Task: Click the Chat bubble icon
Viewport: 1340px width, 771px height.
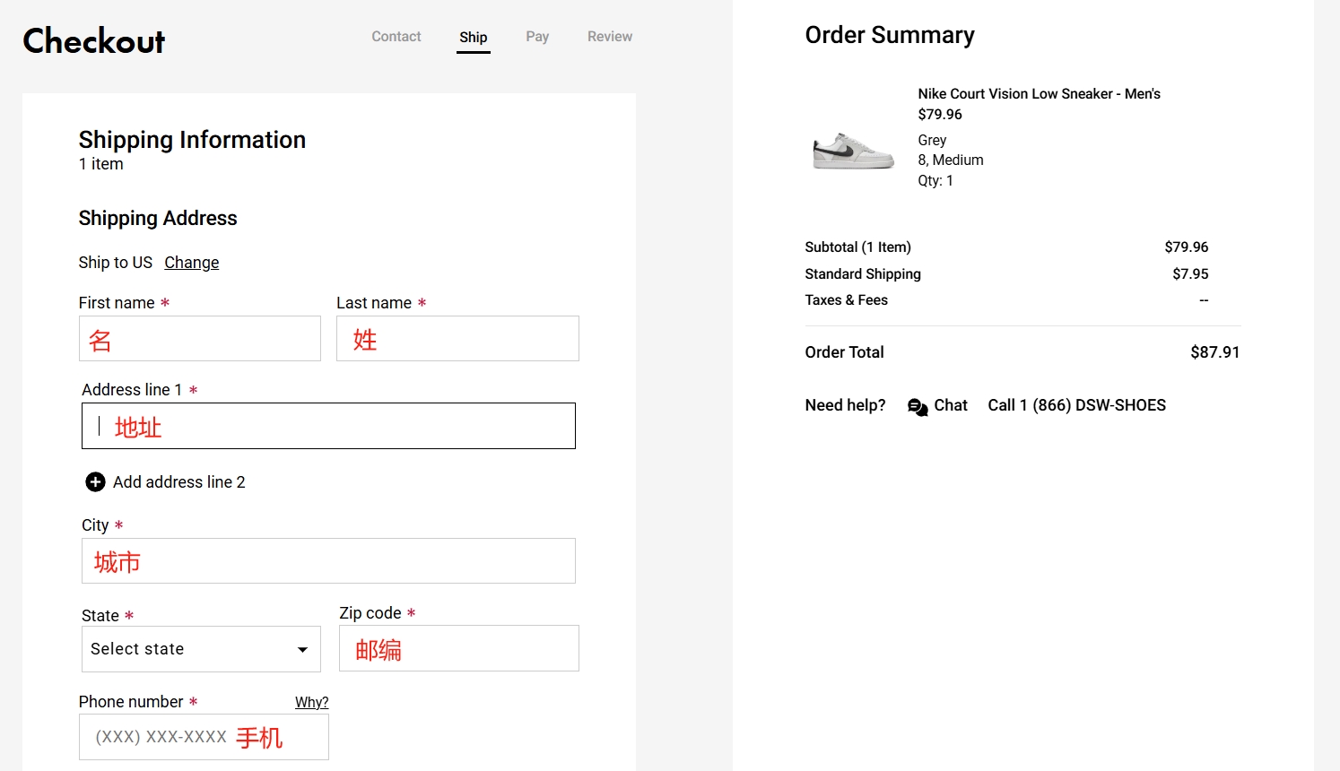Action: pyautogui.click(x=918, y=407)
